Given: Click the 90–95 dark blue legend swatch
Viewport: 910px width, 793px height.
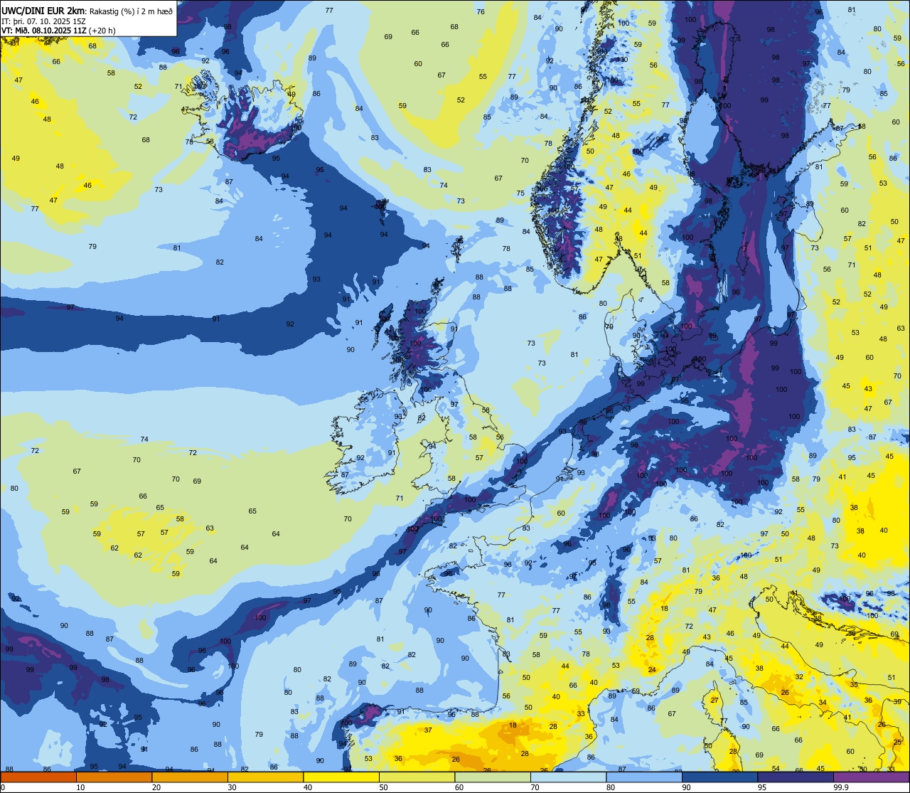Looking at the screenshot, I should click(x=719, y=777).
